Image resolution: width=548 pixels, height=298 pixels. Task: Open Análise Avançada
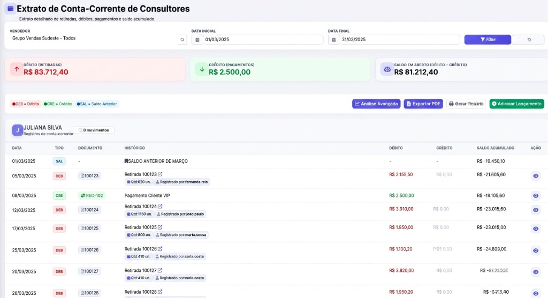376,104
